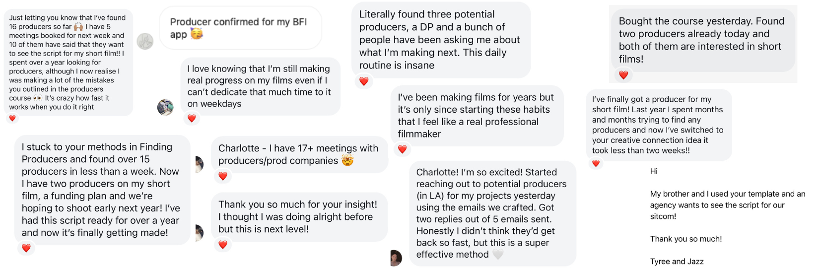Screen dimensions: 819x273
Task: Click heart under '17+ meetings with producers' message
Action: [x=223, y=176]
